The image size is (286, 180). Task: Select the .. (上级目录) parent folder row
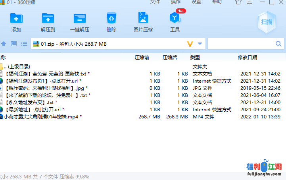pos(17,66)
